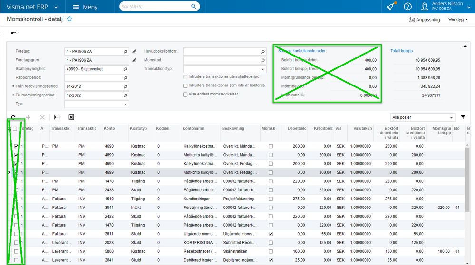Edit Företagsgren with pencil icon
Image resolution: width=475 pixels, height=265 pixels.
[134, 60]
